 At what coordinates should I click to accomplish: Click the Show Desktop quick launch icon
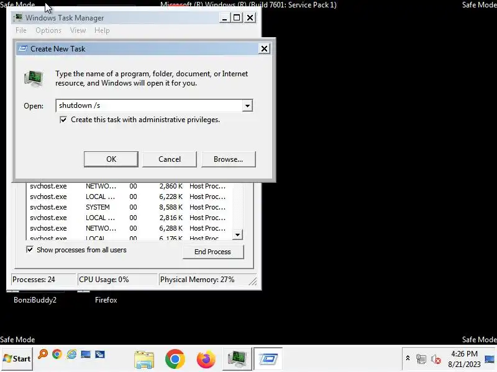click(86, 354)
